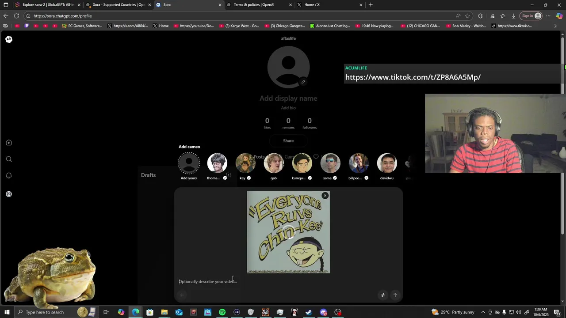This screenshot has height=318, width=566.
Task: Submit the prompt with the up-arrow button
Action: (x=395, y=295)
